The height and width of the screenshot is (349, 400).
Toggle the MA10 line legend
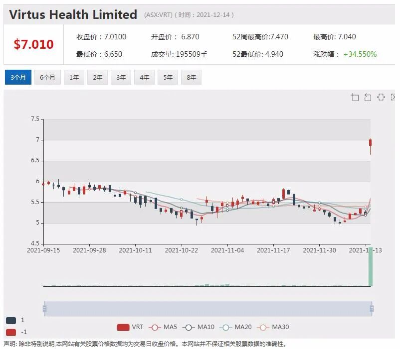pos(199,327)
